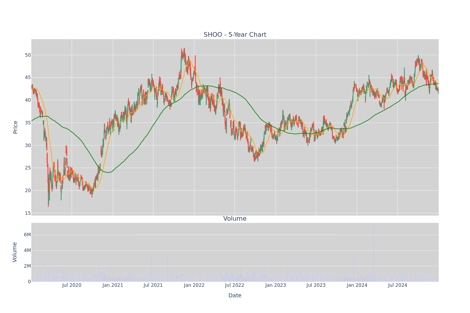
Task: Click the volume tick label 6M
Action: [27, 235]
